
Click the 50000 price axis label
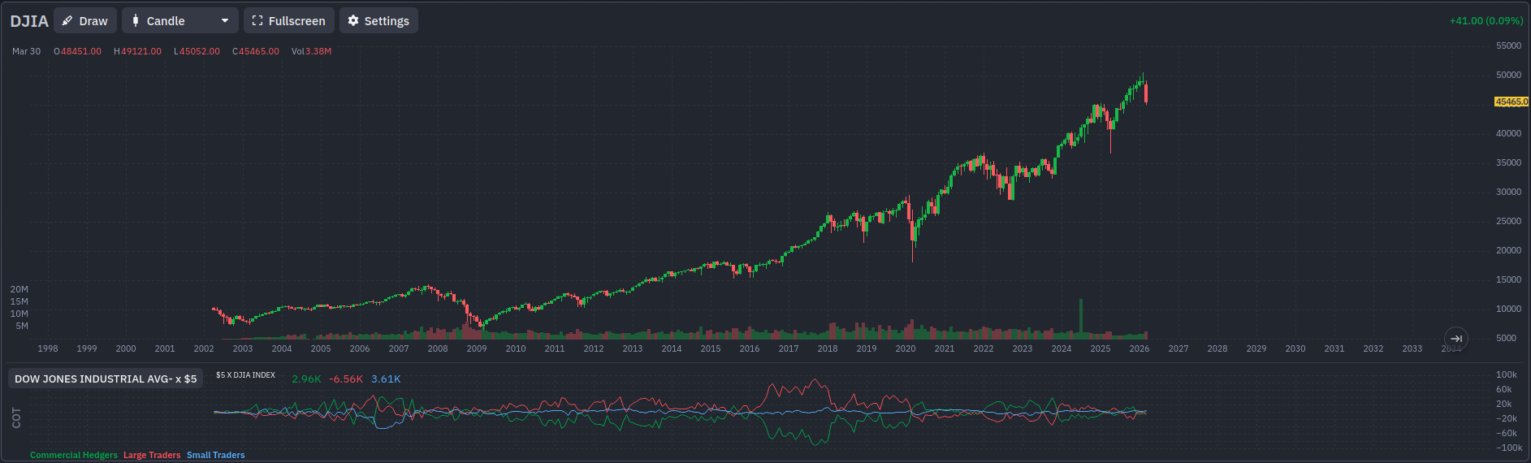[1509, 75]
